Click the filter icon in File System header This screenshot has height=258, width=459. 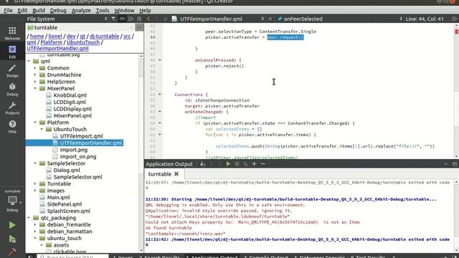coord(113,19)
